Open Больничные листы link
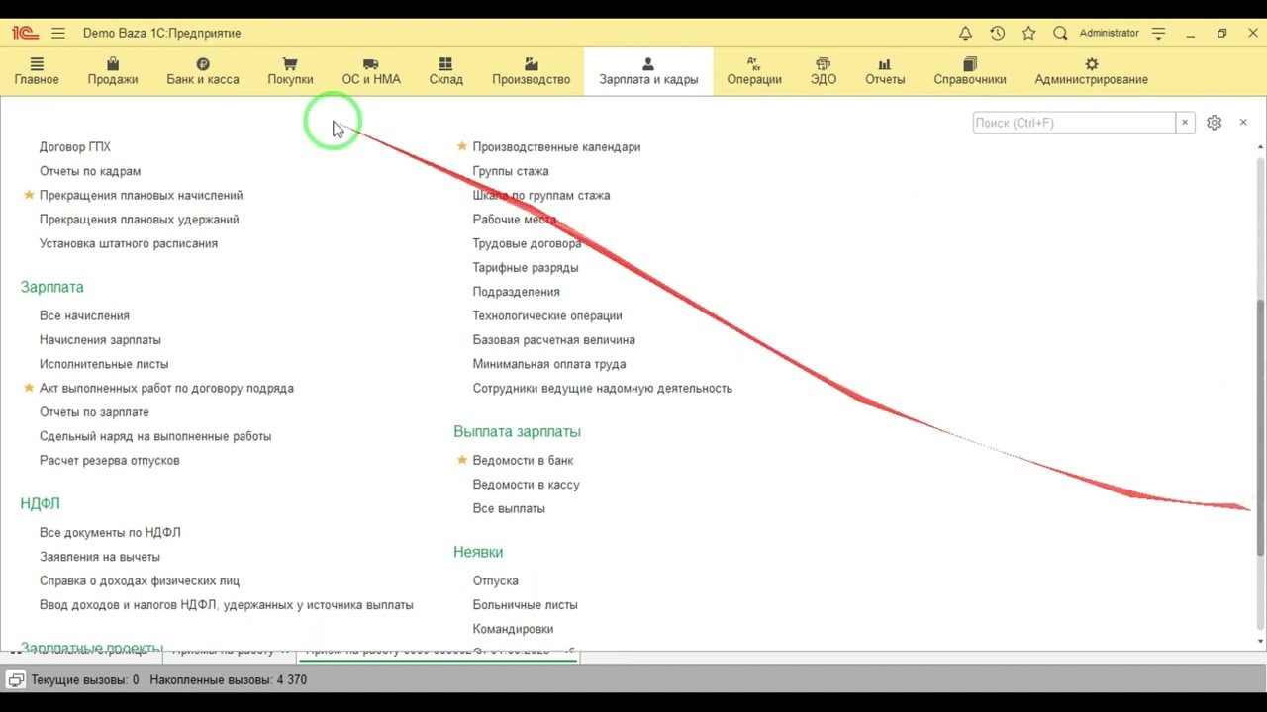 (526, 605)
